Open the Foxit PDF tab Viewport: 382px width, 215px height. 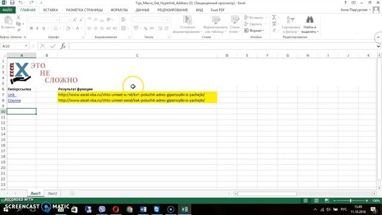[217, 10]
